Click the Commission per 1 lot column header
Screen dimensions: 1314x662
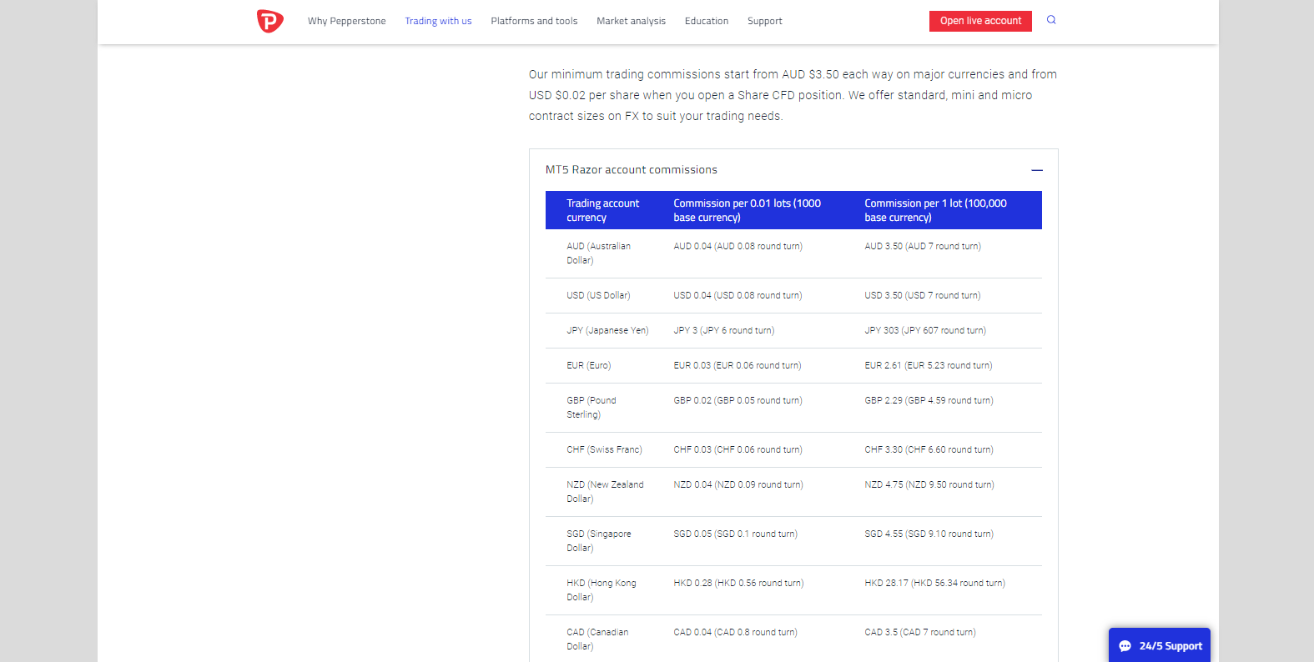[935, 210]
